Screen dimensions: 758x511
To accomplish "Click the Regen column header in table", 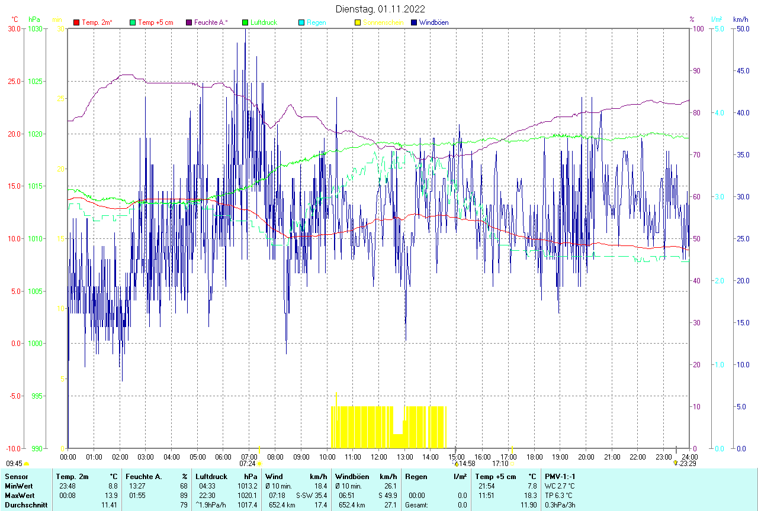I will tap(416, 476).
